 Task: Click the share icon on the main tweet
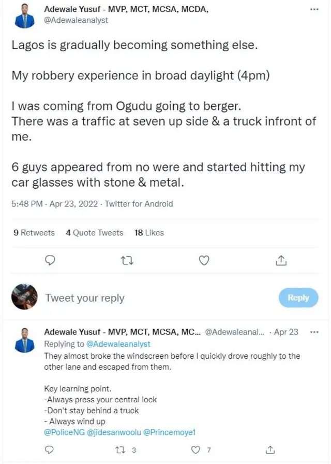281,260
